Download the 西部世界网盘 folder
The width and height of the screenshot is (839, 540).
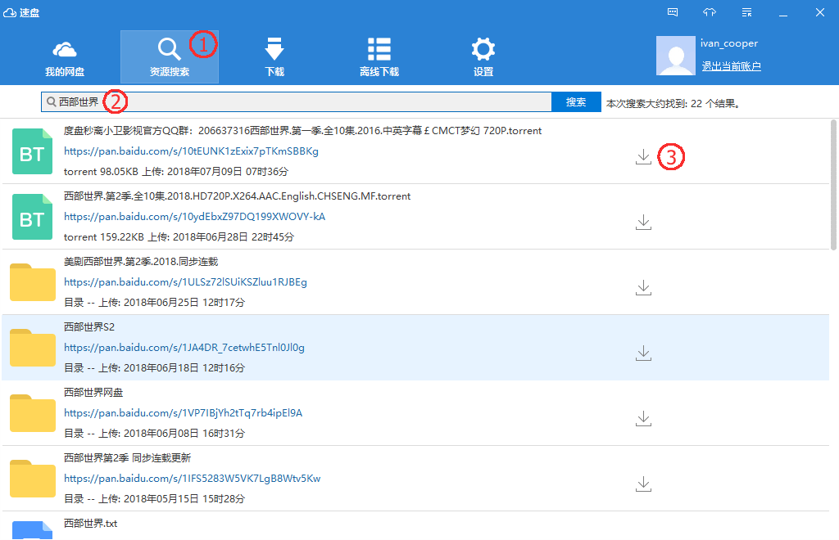[x=643, y=418]
